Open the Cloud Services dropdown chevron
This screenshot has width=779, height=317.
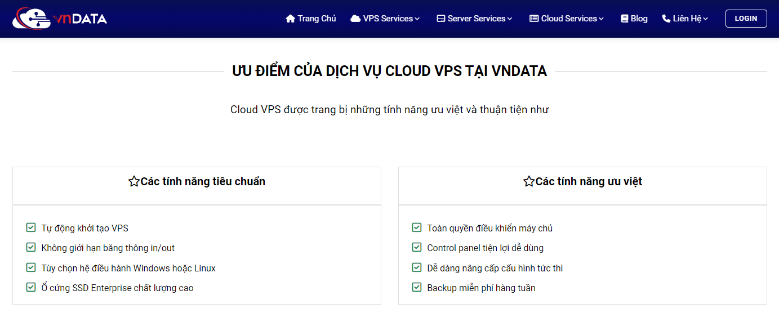[x=601, y=19]
